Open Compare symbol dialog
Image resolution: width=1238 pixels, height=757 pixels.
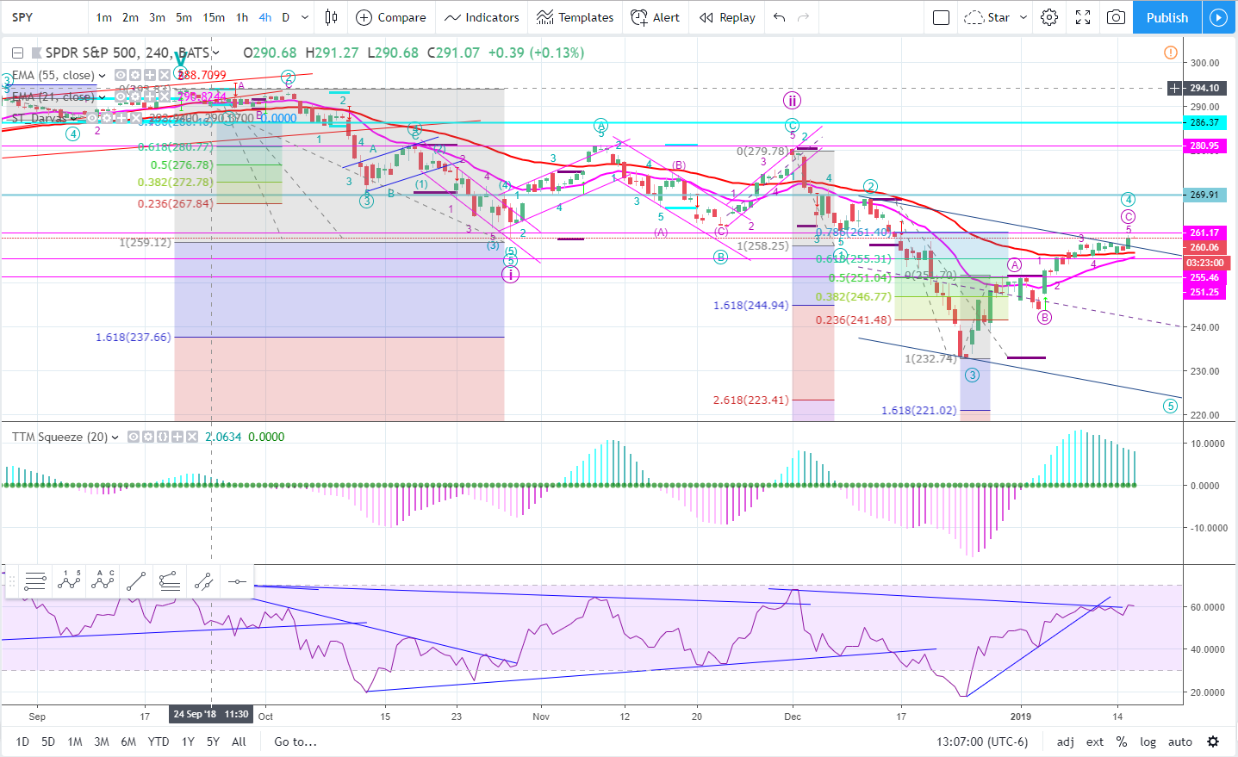(391, 17)
